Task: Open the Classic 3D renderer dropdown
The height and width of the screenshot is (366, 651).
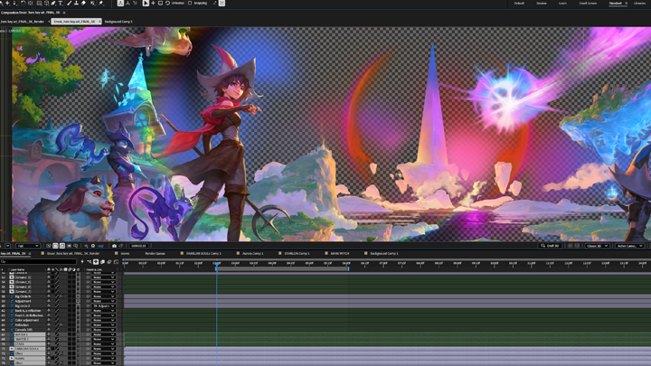Action: click(x=597, y=246)
